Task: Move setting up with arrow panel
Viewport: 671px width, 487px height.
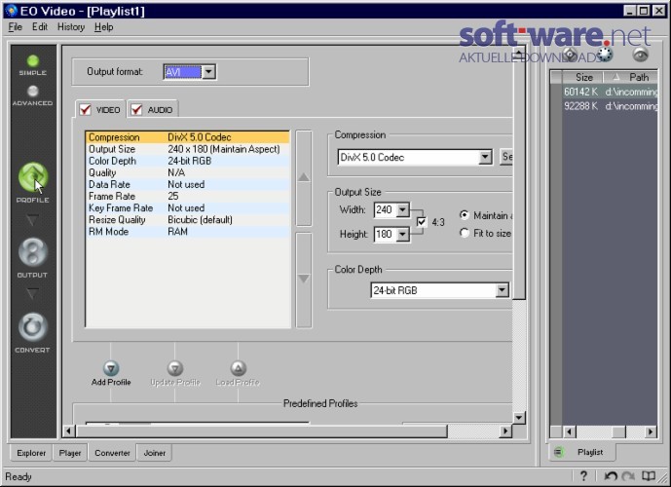Action: pos(304,178)
